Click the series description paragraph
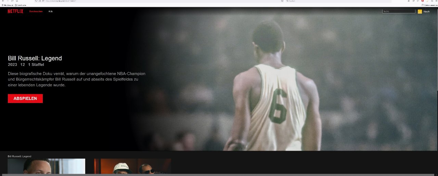 (x=77, y=79)
